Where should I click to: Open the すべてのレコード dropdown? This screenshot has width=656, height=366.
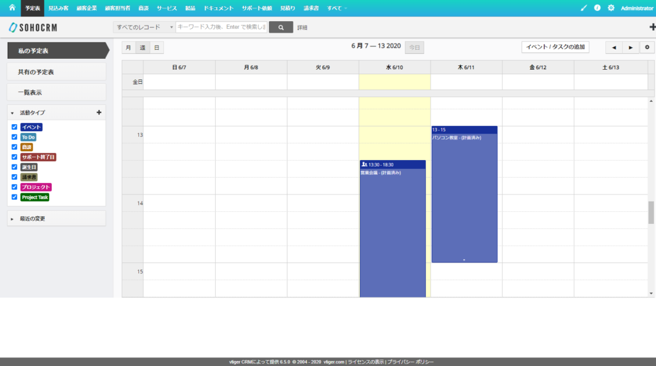[x=144, y=28]
